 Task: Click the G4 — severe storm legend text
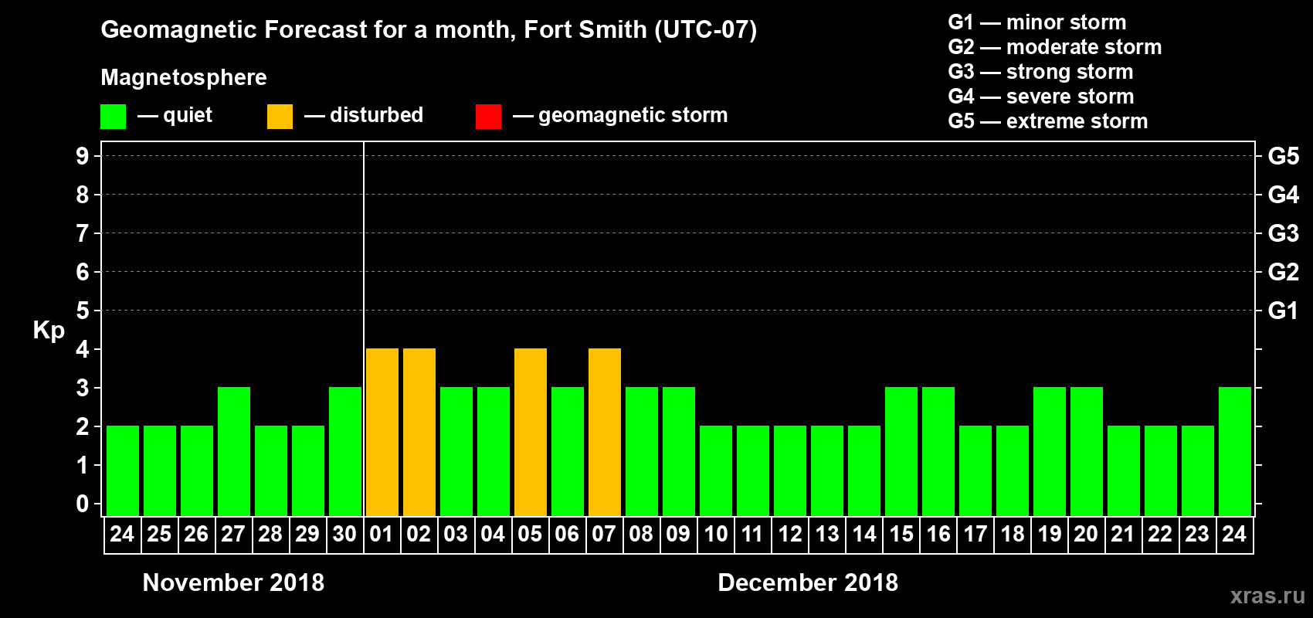click(1041, 97)
